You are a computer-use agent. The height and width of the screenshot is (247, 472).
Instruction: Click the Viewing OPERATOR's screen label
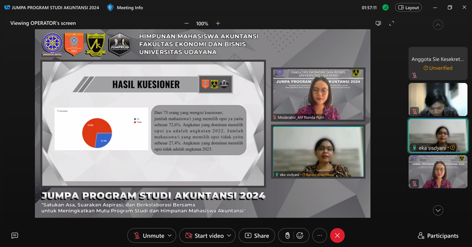coord(43,23)
